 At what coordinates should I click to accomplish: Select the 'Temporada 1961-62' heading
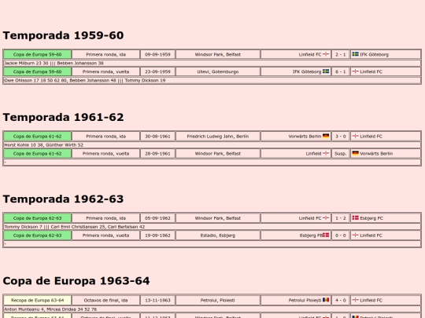63,117
